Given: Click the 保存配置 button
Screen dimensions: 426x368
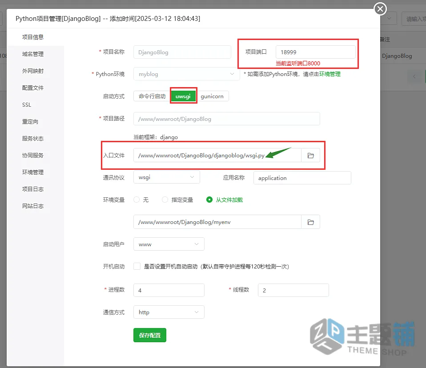Looking at the screenshot, I should (150, 336).
